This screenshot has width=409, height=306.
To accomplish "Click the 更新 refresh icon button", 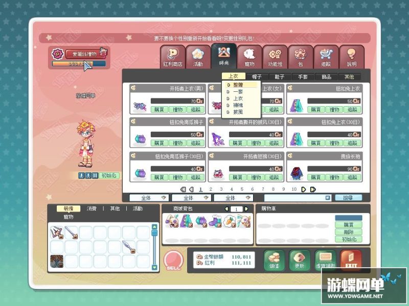I will (300, 260).
